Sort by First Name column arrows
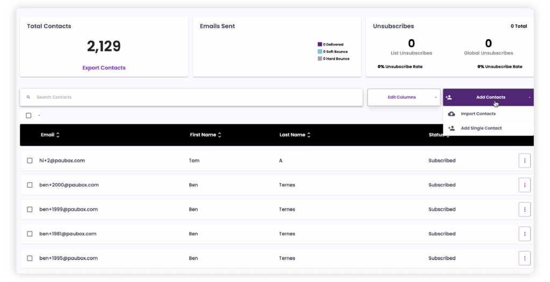The image size is (550, 282). (220, 135)
